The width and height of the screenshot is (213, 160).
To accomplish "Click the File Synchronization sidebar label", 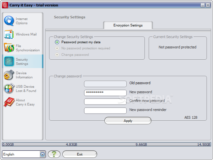I will point(28,48).
